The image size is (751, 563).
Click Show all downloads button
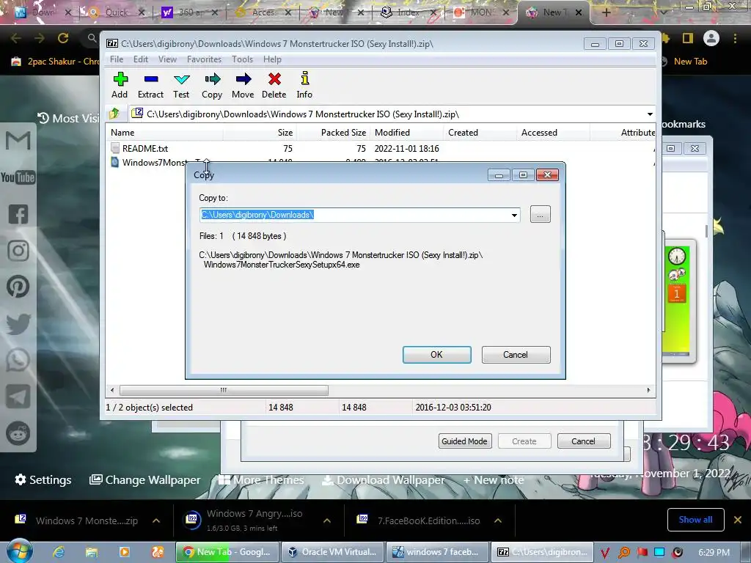point(695,520)
